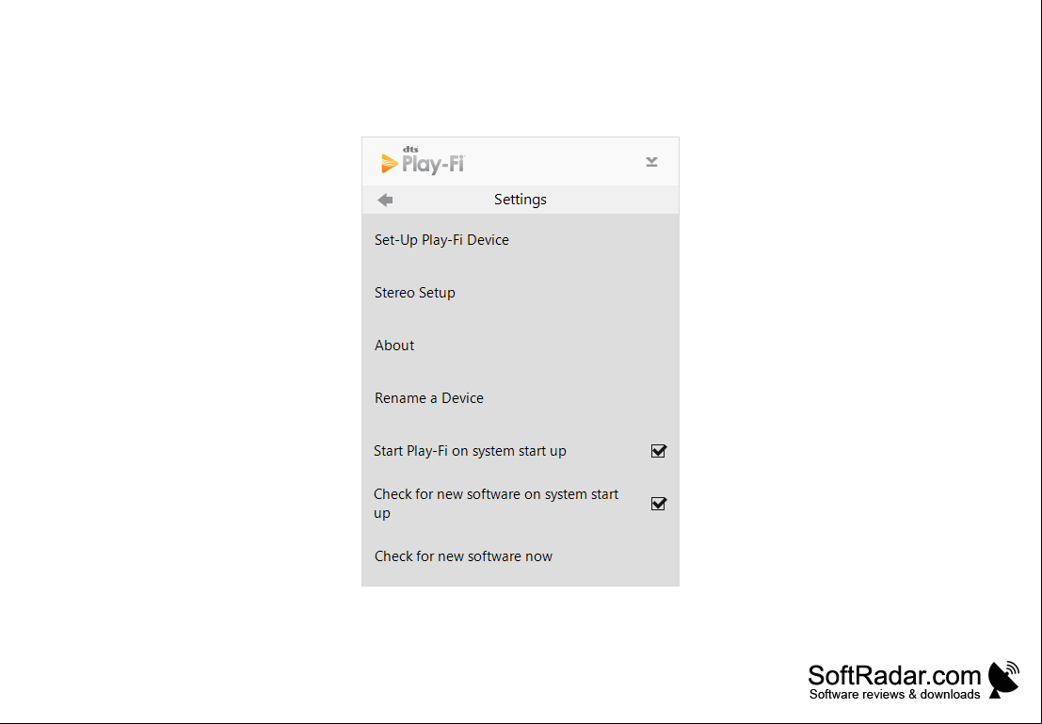Click the DTS Play-Fi logo
The image size is (1042, 724).
point(423,161)
